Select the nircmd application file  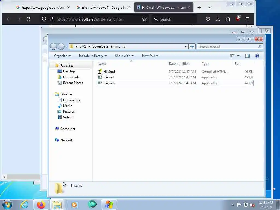pyautogui.click(x=108, y=77)
